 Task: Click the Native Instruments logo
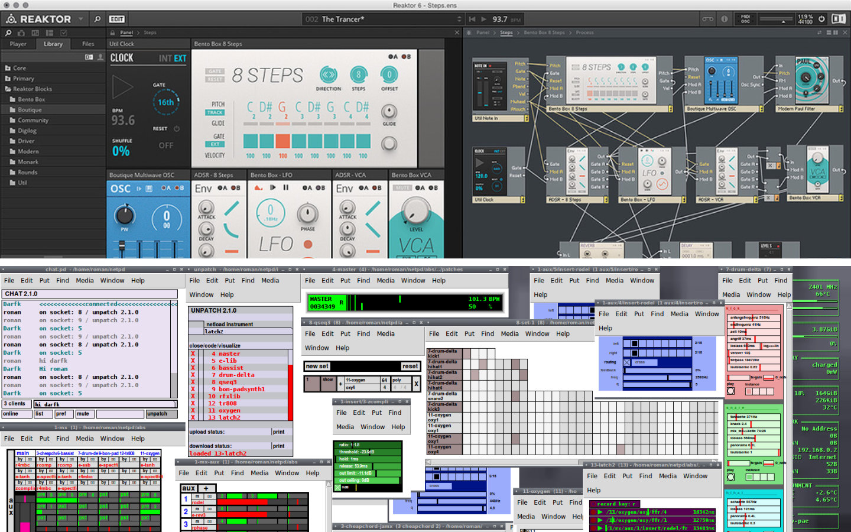[x=839, y=19]
